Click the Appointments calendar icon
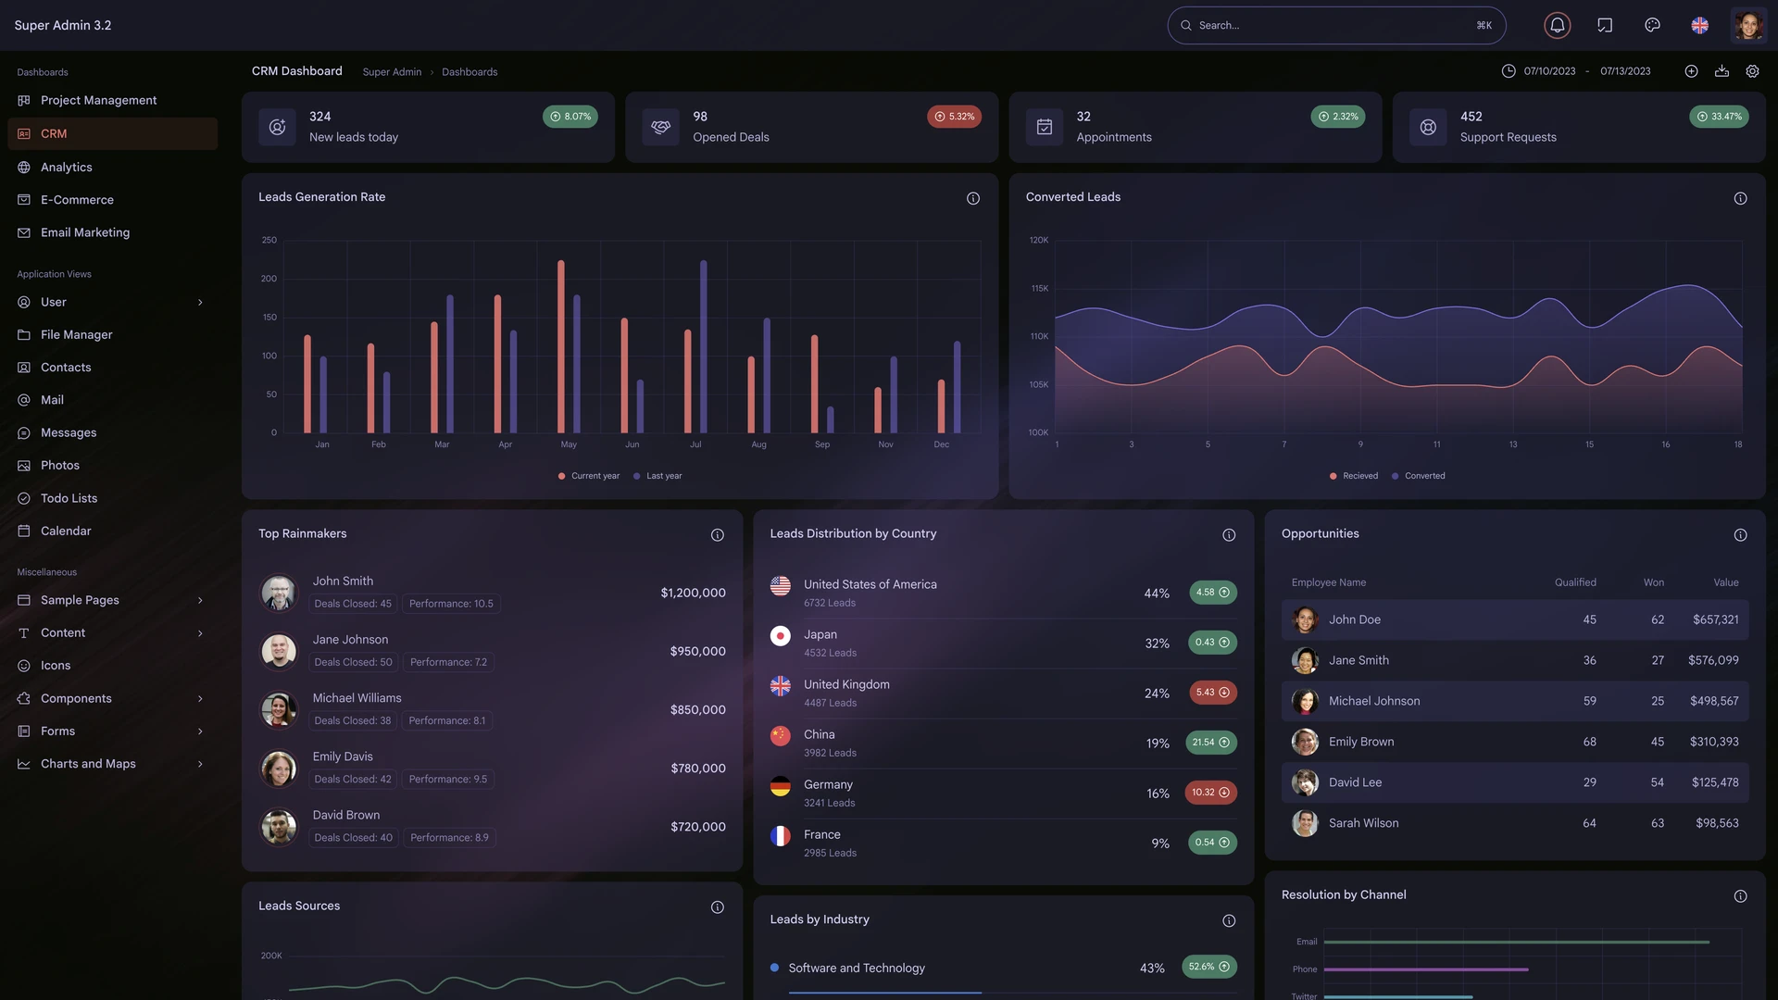Image resolution: width=1778 pixels, height=1000 pixels. click(x=1044, y=127)
